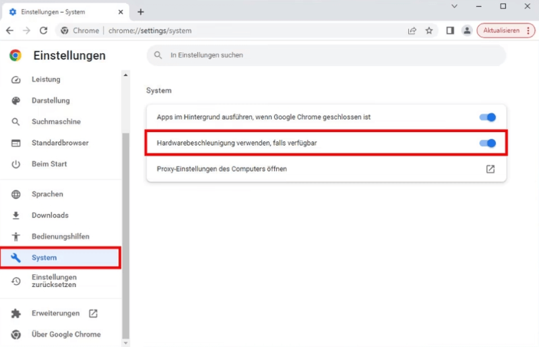539x347 pixels.
Task: Toggle Hardwarebeschleunigung verwenden switch
Action: click(488, 143)
